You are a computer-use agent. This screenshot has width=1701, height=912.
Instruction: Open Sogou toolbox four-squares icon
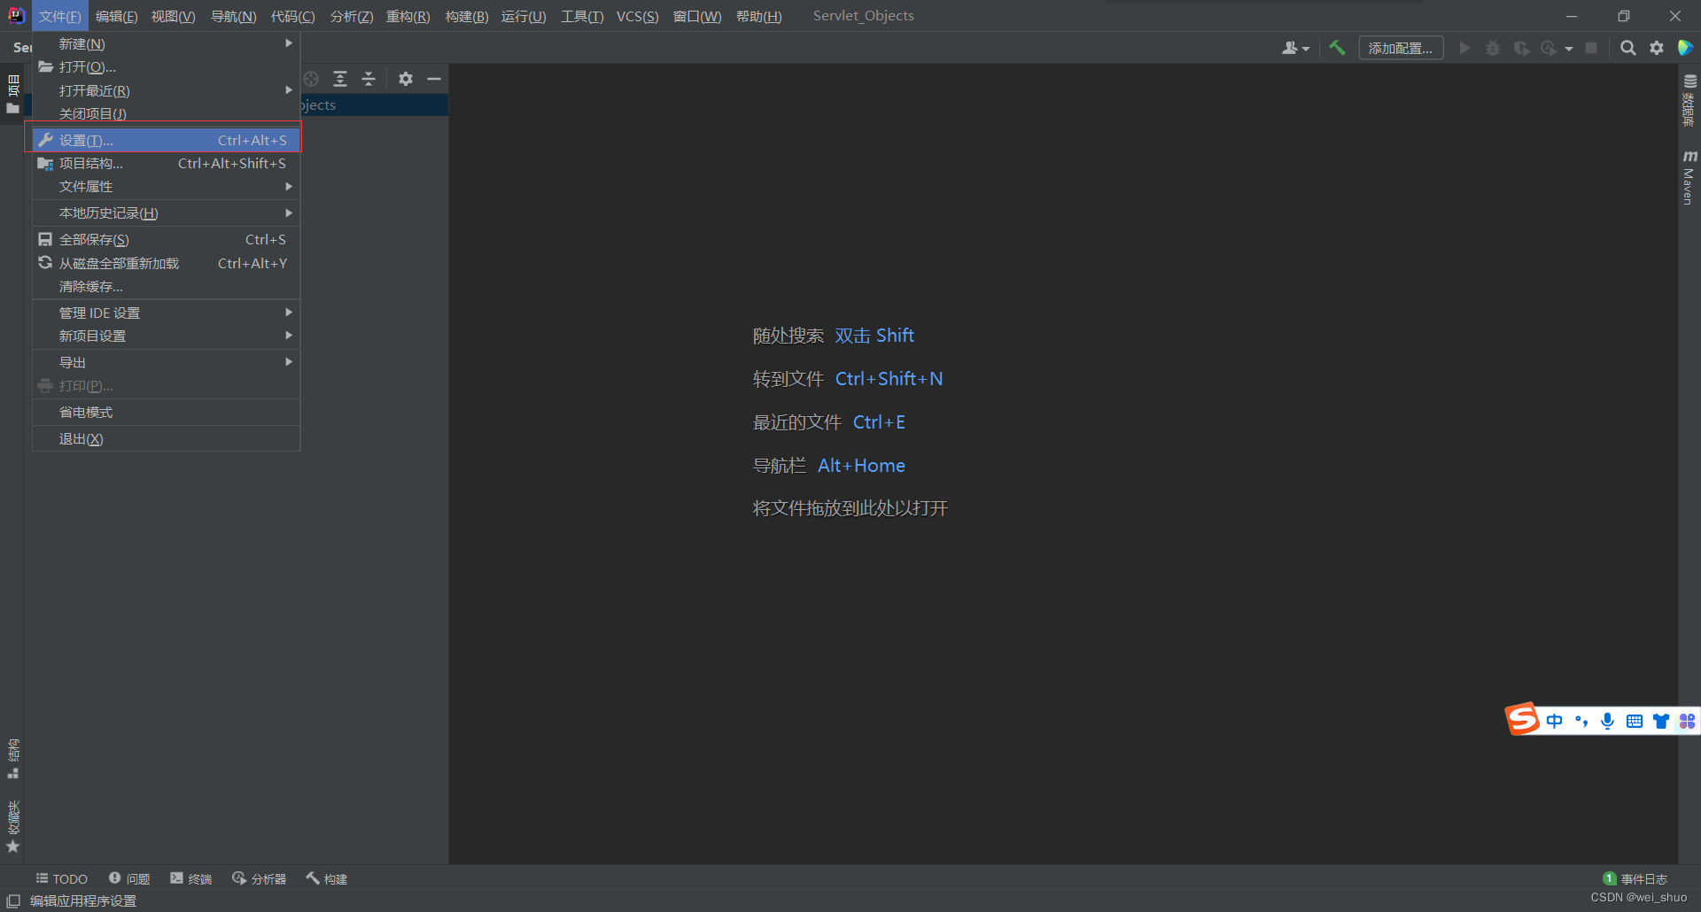(1687, 721)
